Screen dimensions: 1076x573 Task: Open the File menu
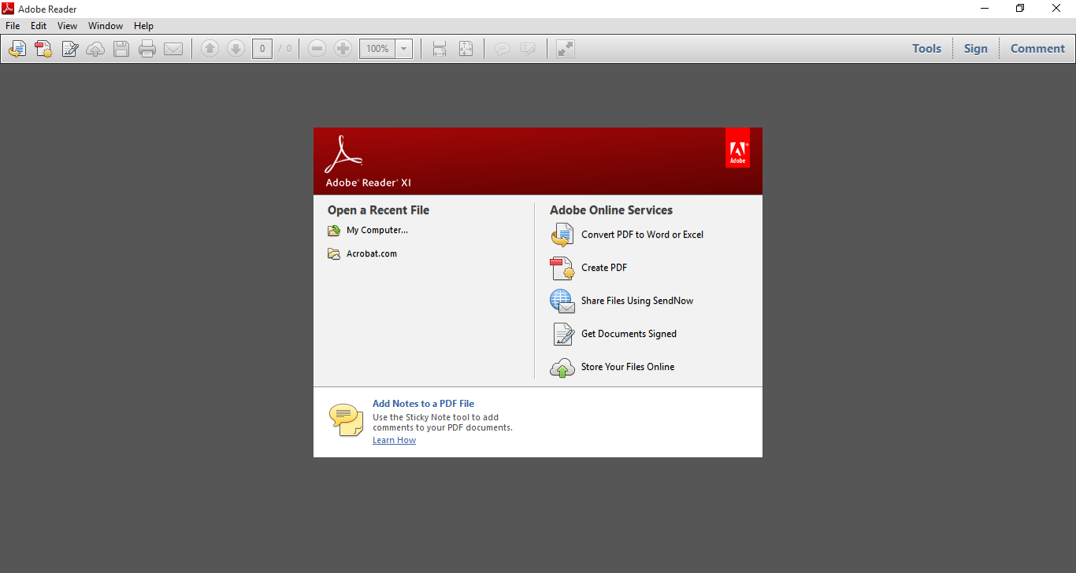click(12, 25)
